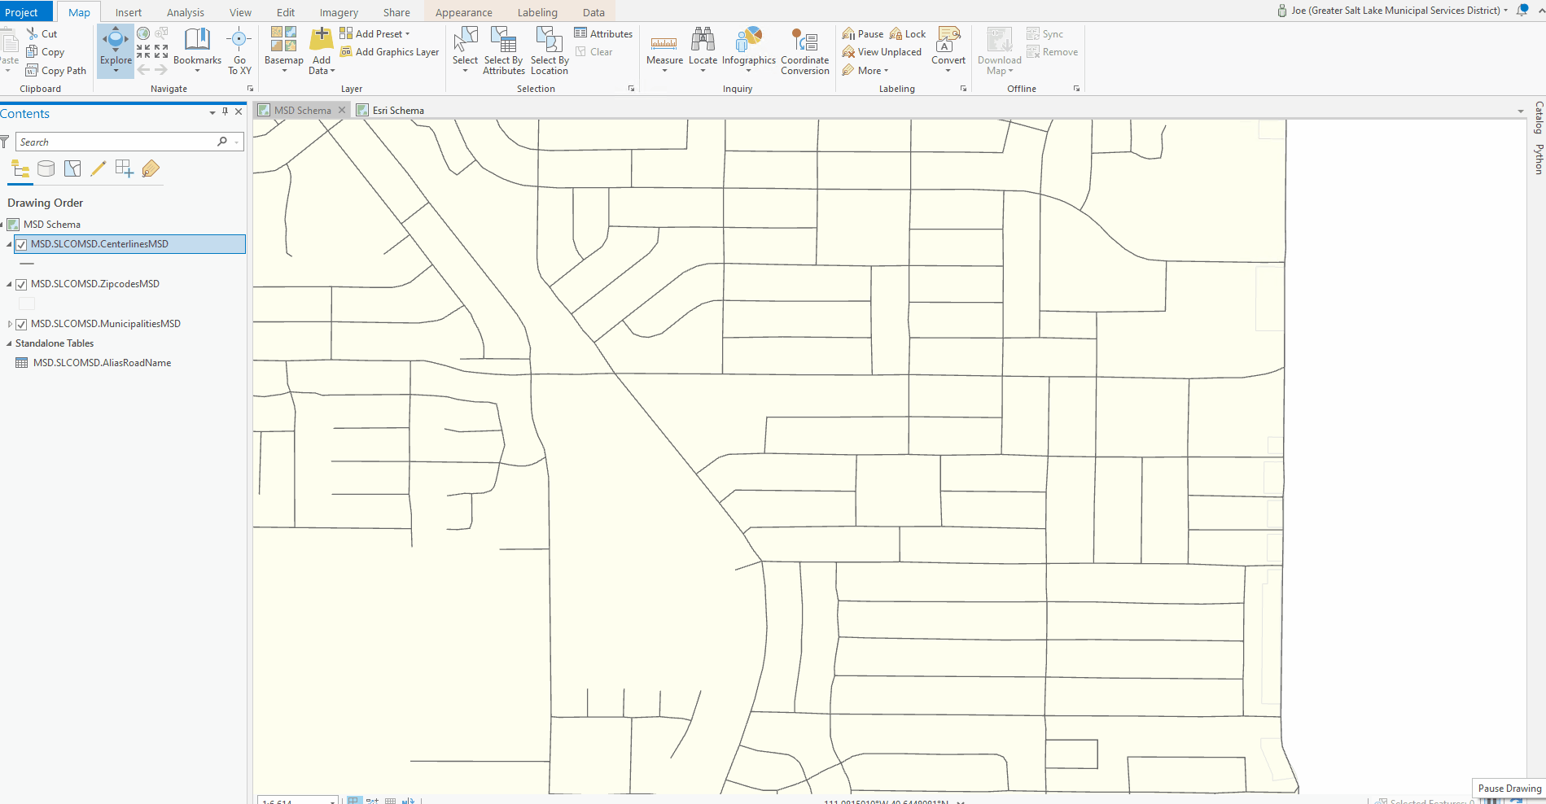Viewport: 1546px width, 804px height.
Task: Switch to the Imagery ribbon tab
Action: tap(339, 12)
